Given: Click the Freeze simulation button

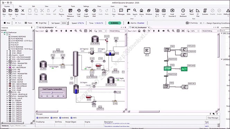Looking at the screenshot, I should [x=28, y=23].
